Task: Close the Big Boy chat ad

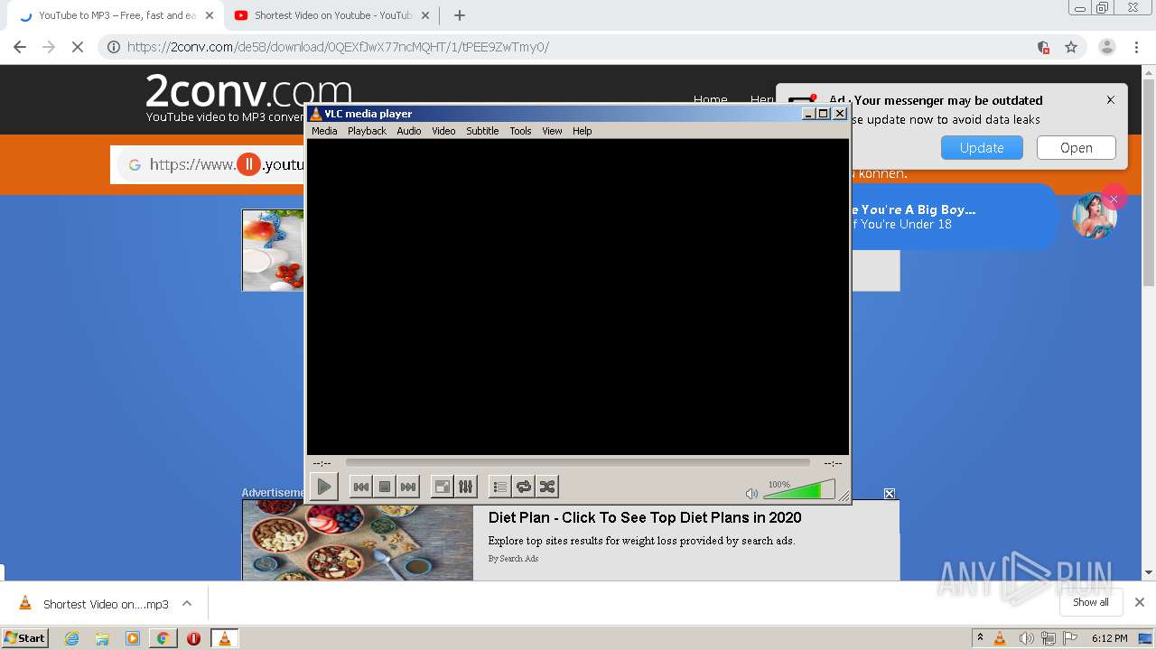Action: [x=1114, y=199]
